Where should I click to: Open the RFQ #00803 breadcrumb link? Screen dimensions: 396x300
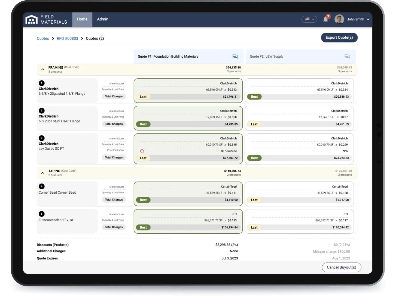(68, 39)
